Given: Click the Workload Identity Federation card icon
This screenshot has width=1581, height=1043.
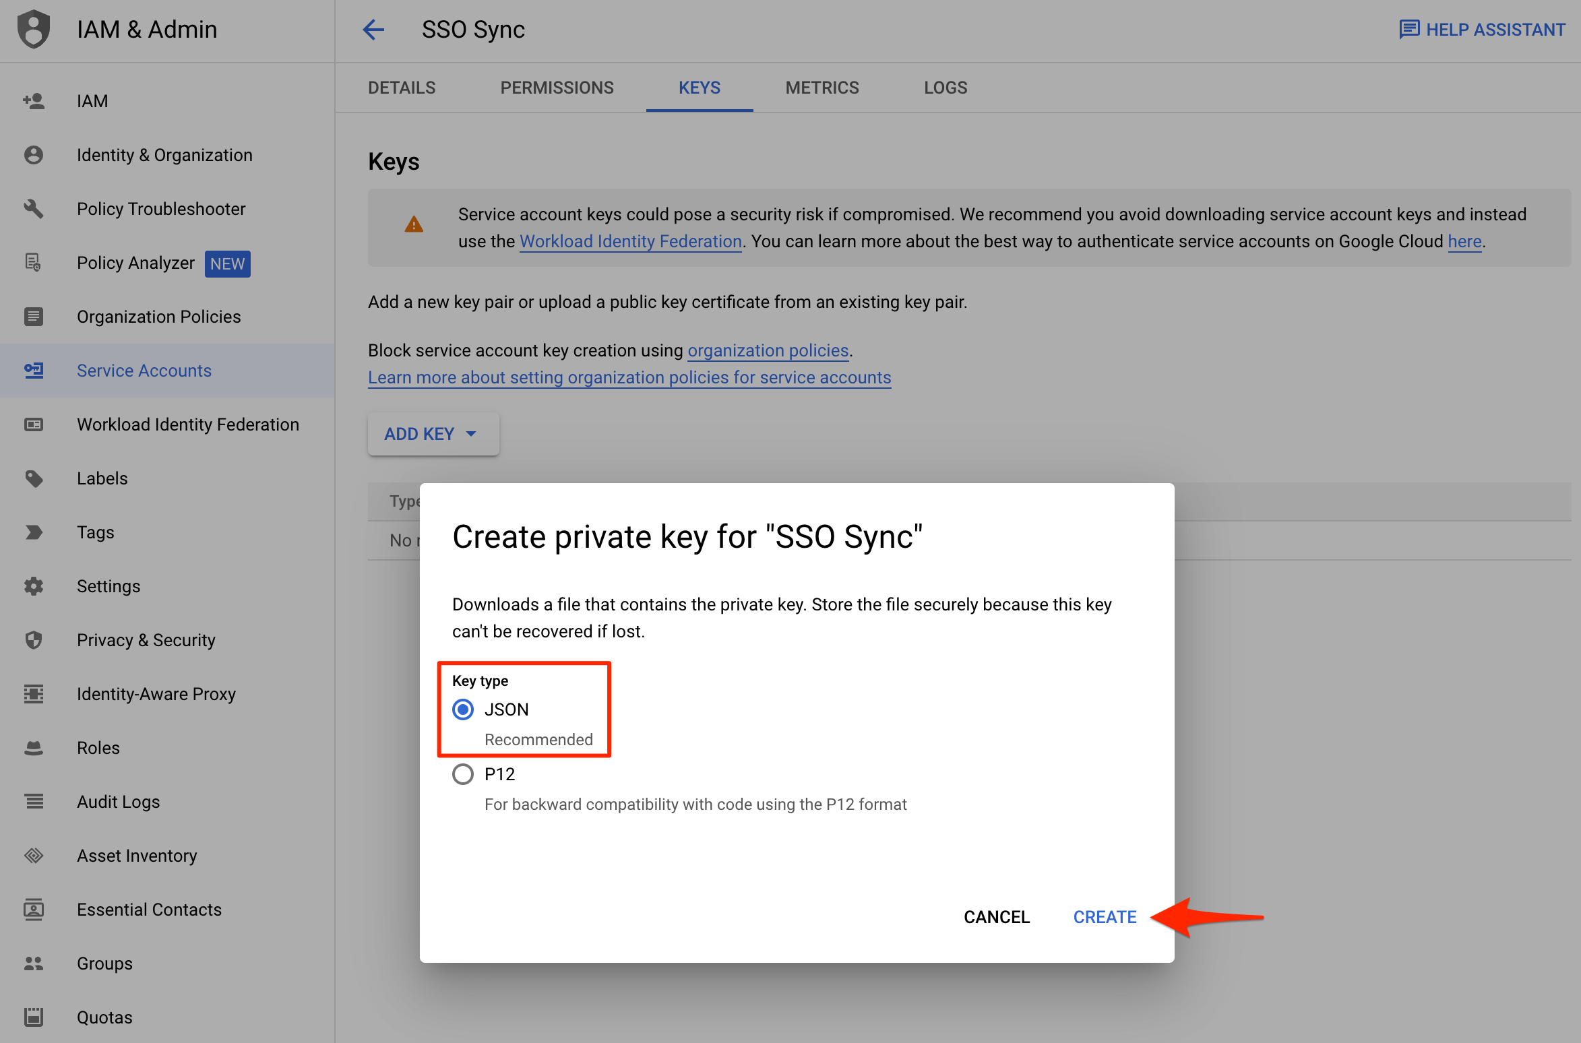Looking at the screenshot, I should tap(34, 424).
